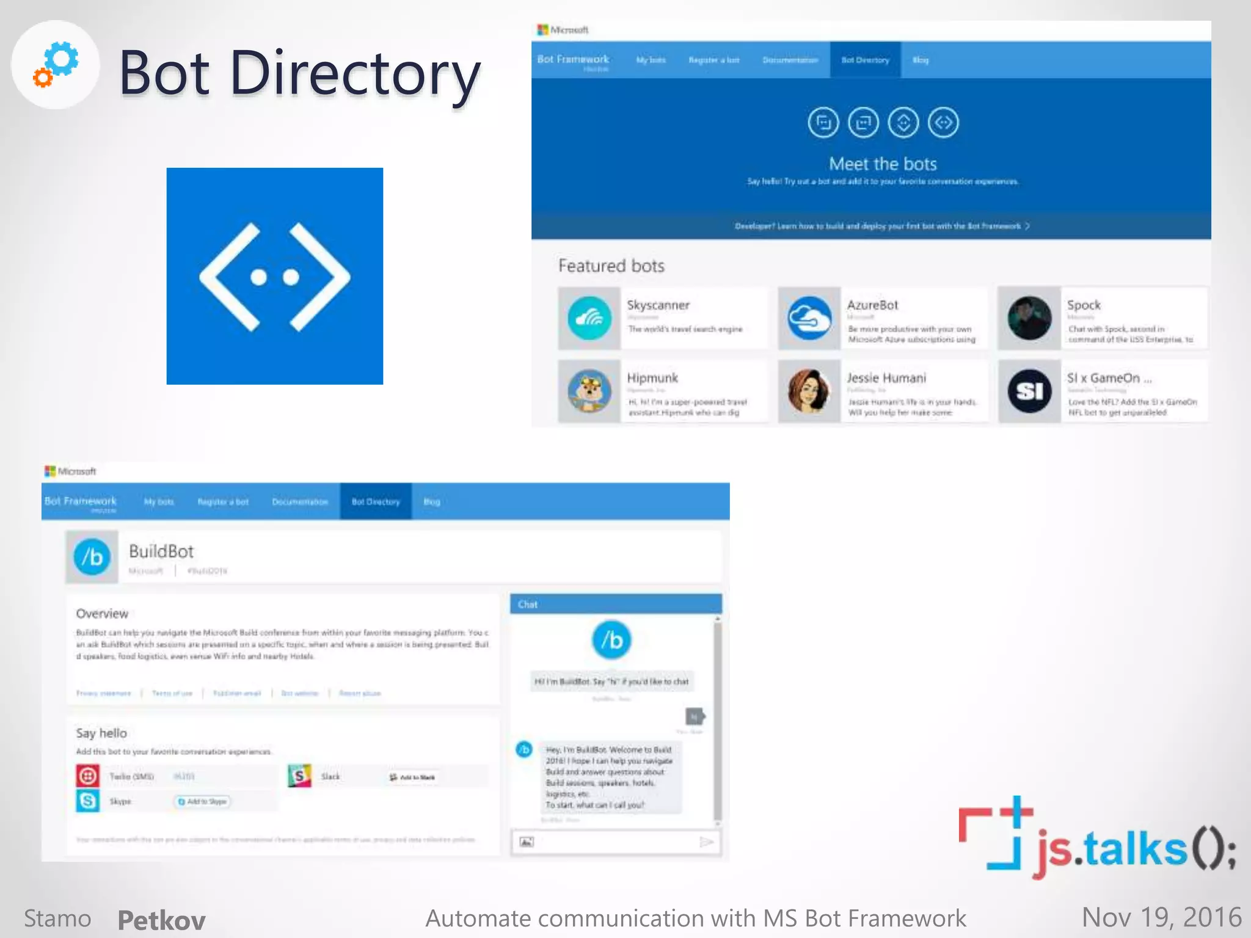Click the Spock bot title

click(x=1084, y=305)
